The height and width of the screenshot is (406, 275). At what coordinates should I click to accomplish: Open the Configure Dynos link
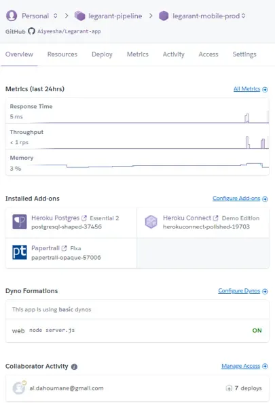click(x=239, y=291)
